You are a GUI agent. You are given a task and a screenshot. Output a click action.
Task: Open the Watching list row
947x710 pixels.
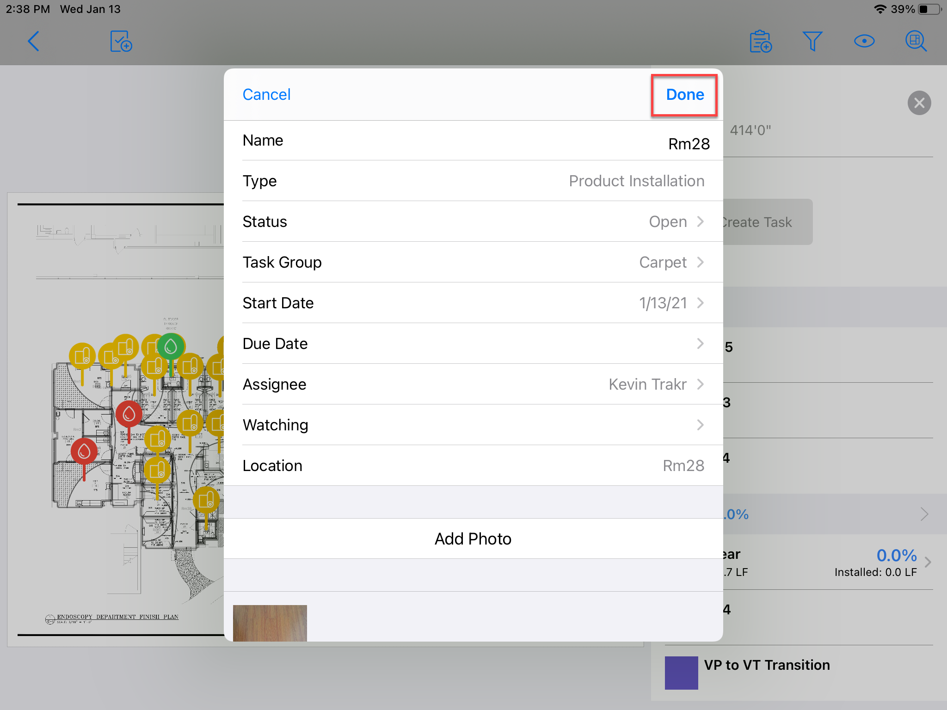click(x=473, y=425)
